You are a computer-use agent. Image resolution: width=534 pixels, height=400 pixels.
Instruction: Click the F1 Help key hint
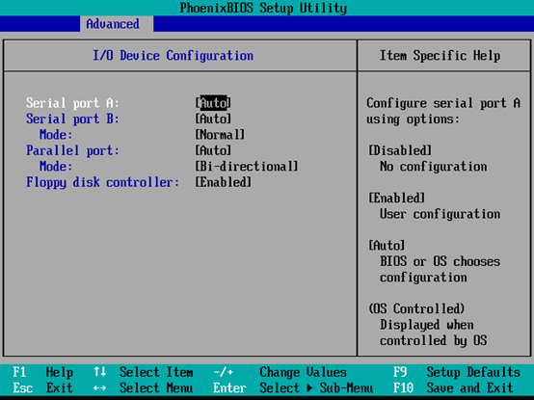pos(43,372)
